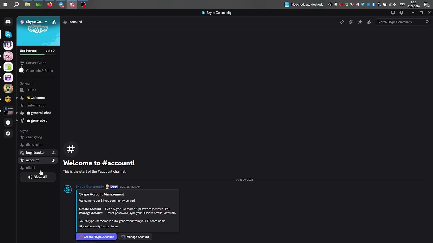Open Skype Community bot profile name

click(x=90, y=187)
